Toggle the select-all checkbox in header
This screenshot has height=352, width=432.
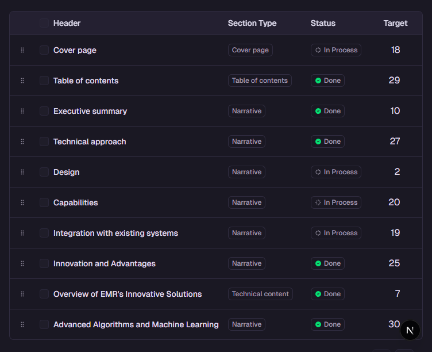click(44, 23)
